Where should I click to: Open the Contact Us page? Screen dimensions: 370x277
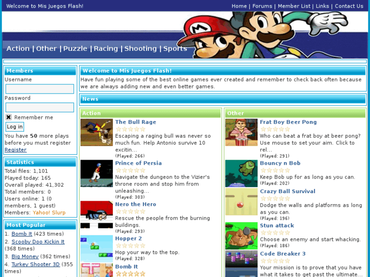pos(349,6)
